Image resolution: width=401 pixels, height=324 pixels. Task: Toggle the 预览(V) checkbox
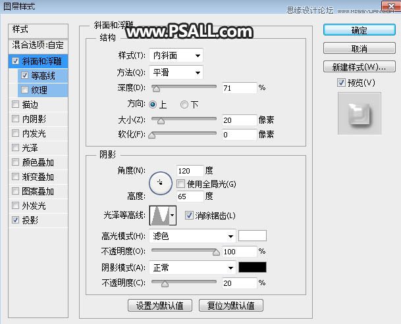coord(342,82)
